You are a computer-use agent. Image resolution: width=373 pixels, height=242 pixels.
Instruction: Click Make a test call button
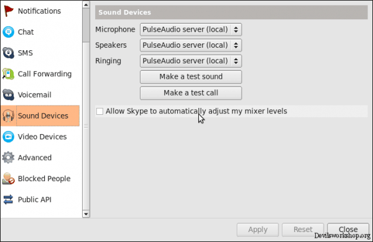191,93
